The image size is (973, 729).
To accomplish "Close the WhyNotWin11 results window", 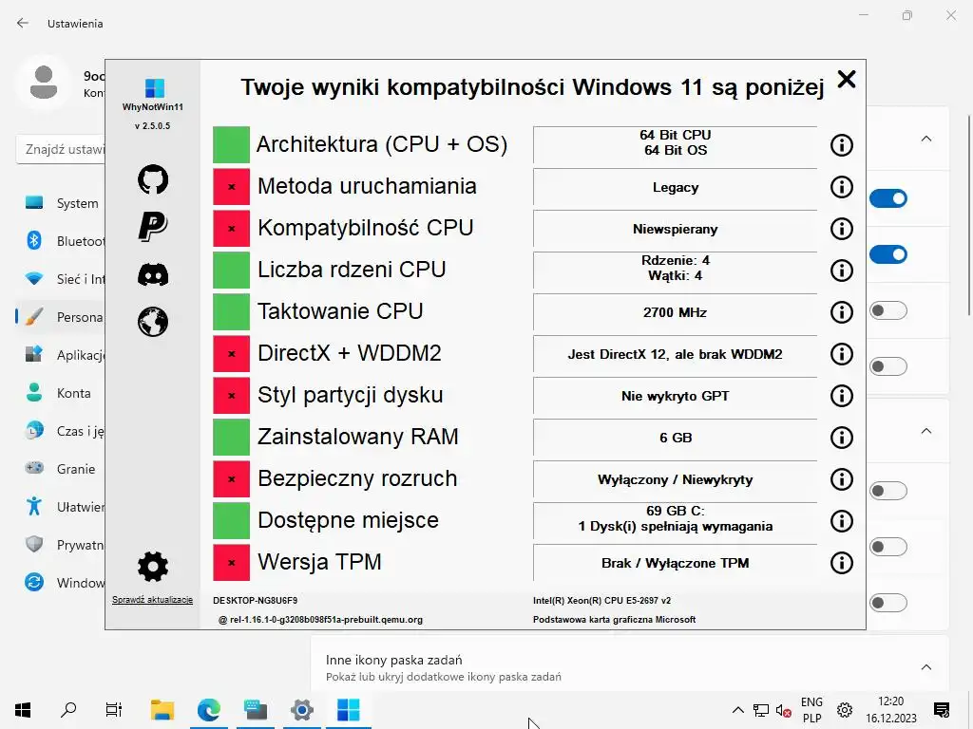I will point(847,80).
